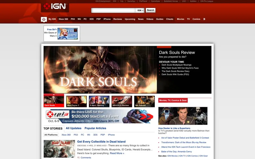Image resolution: width=255 pixels, height=159 pixels.
Task: Select the X-Men: Destiny carousel thumbnail
Action: (99, 101)
